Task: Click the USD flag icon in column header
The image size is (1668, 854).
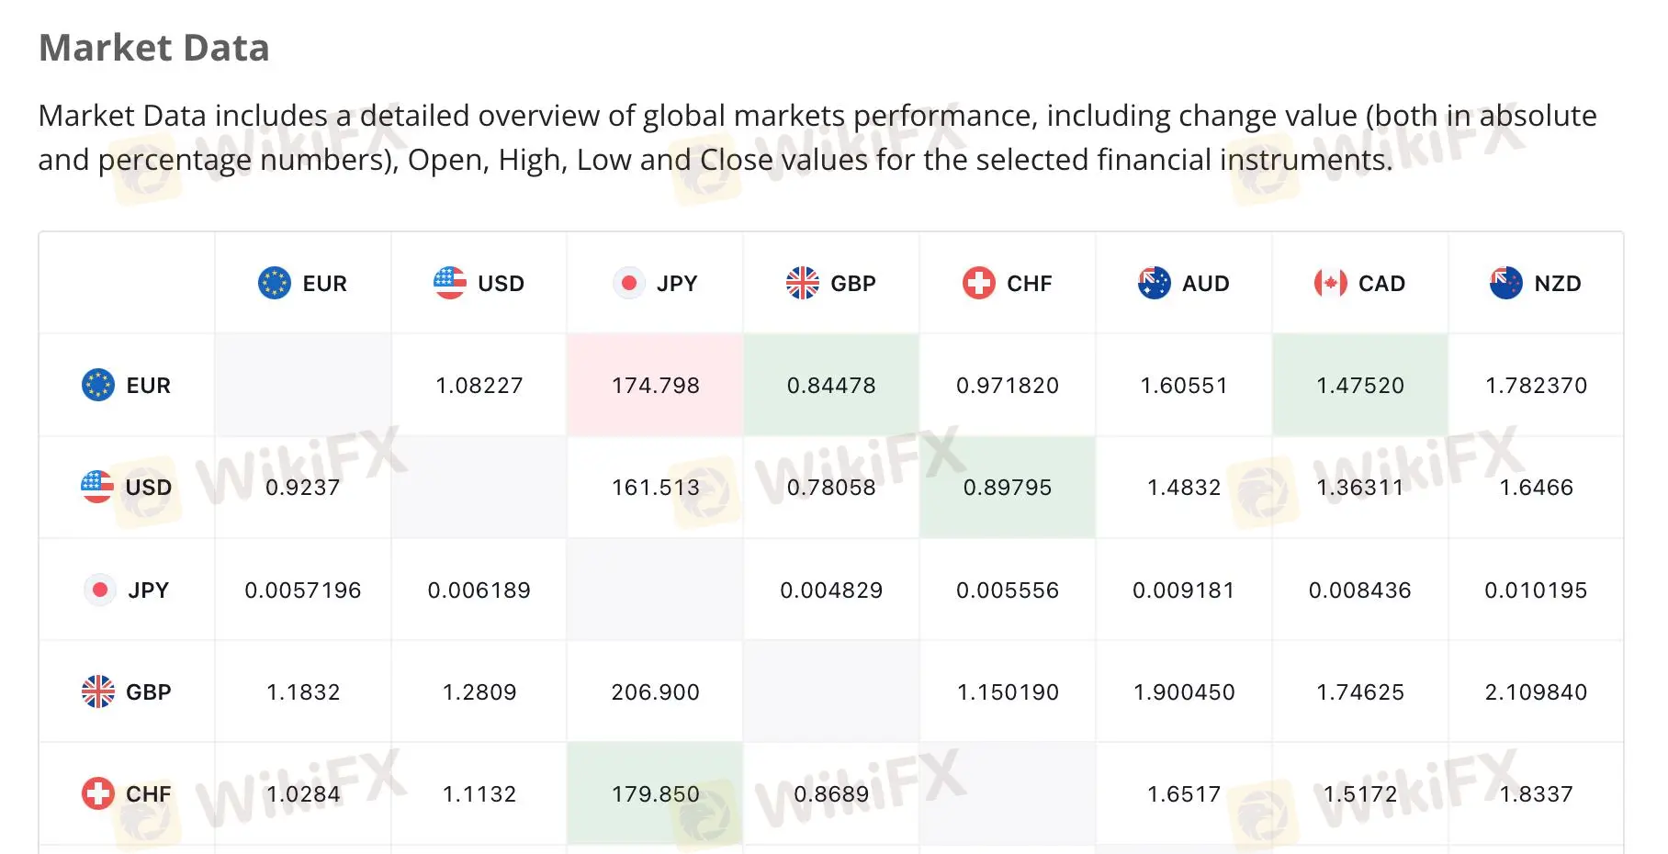Action: (450, 283)
